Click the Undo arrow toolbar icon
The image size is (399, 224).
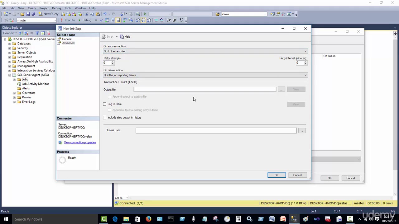click(x=105, y=14)
